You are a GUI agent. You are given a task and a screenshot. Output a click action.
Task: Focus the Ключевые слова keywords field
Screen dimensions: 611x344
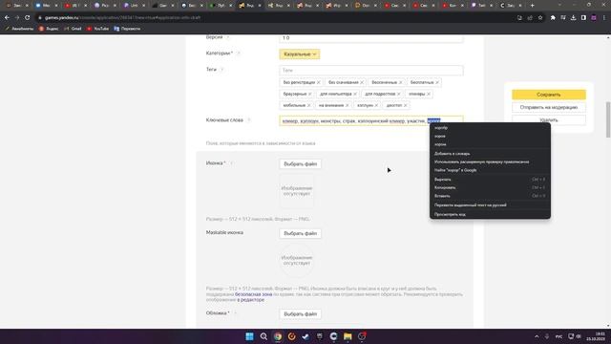click(371, 121)
